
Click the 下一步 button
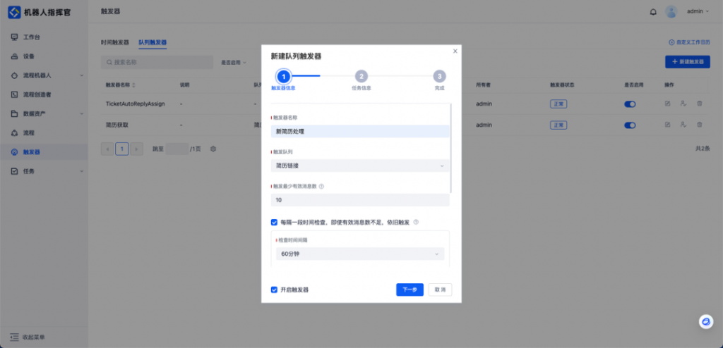pos(410,290)
